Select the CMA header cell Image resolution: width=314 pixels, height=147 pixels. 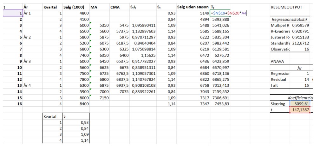119,7
